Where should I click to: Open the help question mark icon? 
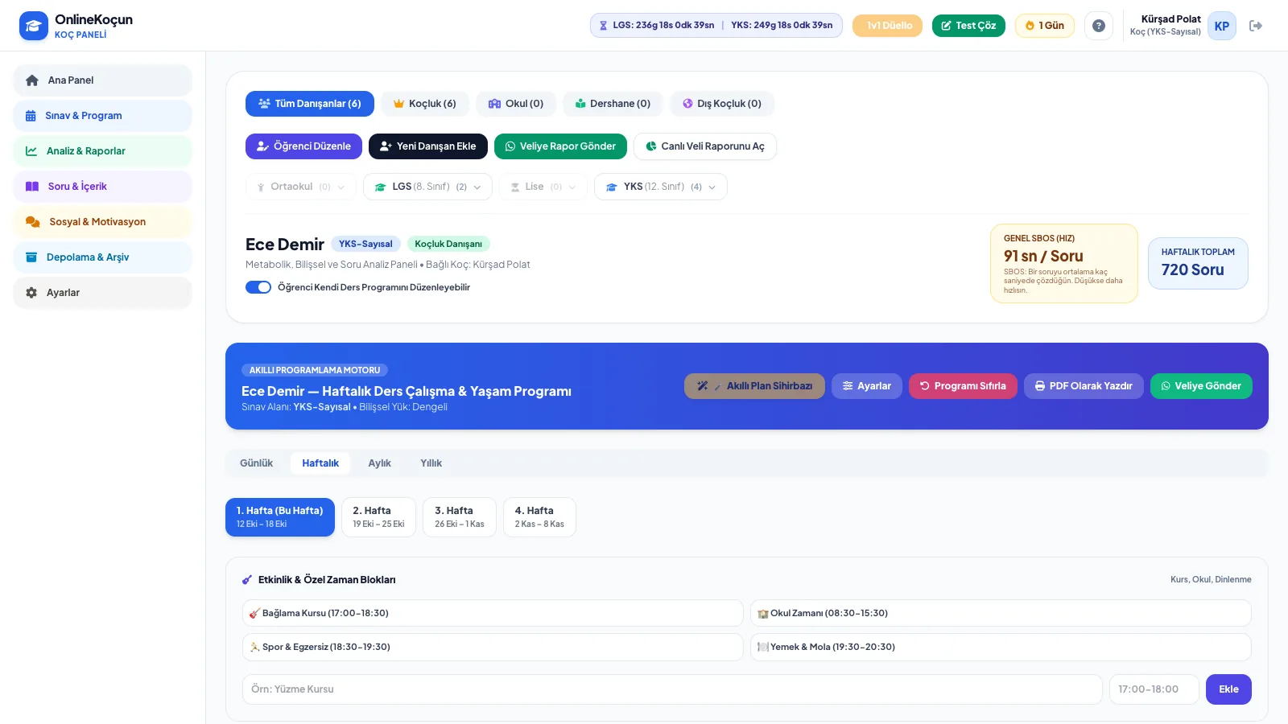(x=1099, y=26)
